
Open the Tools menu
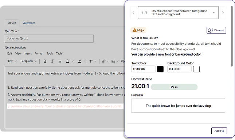click(x=50, y=53)
